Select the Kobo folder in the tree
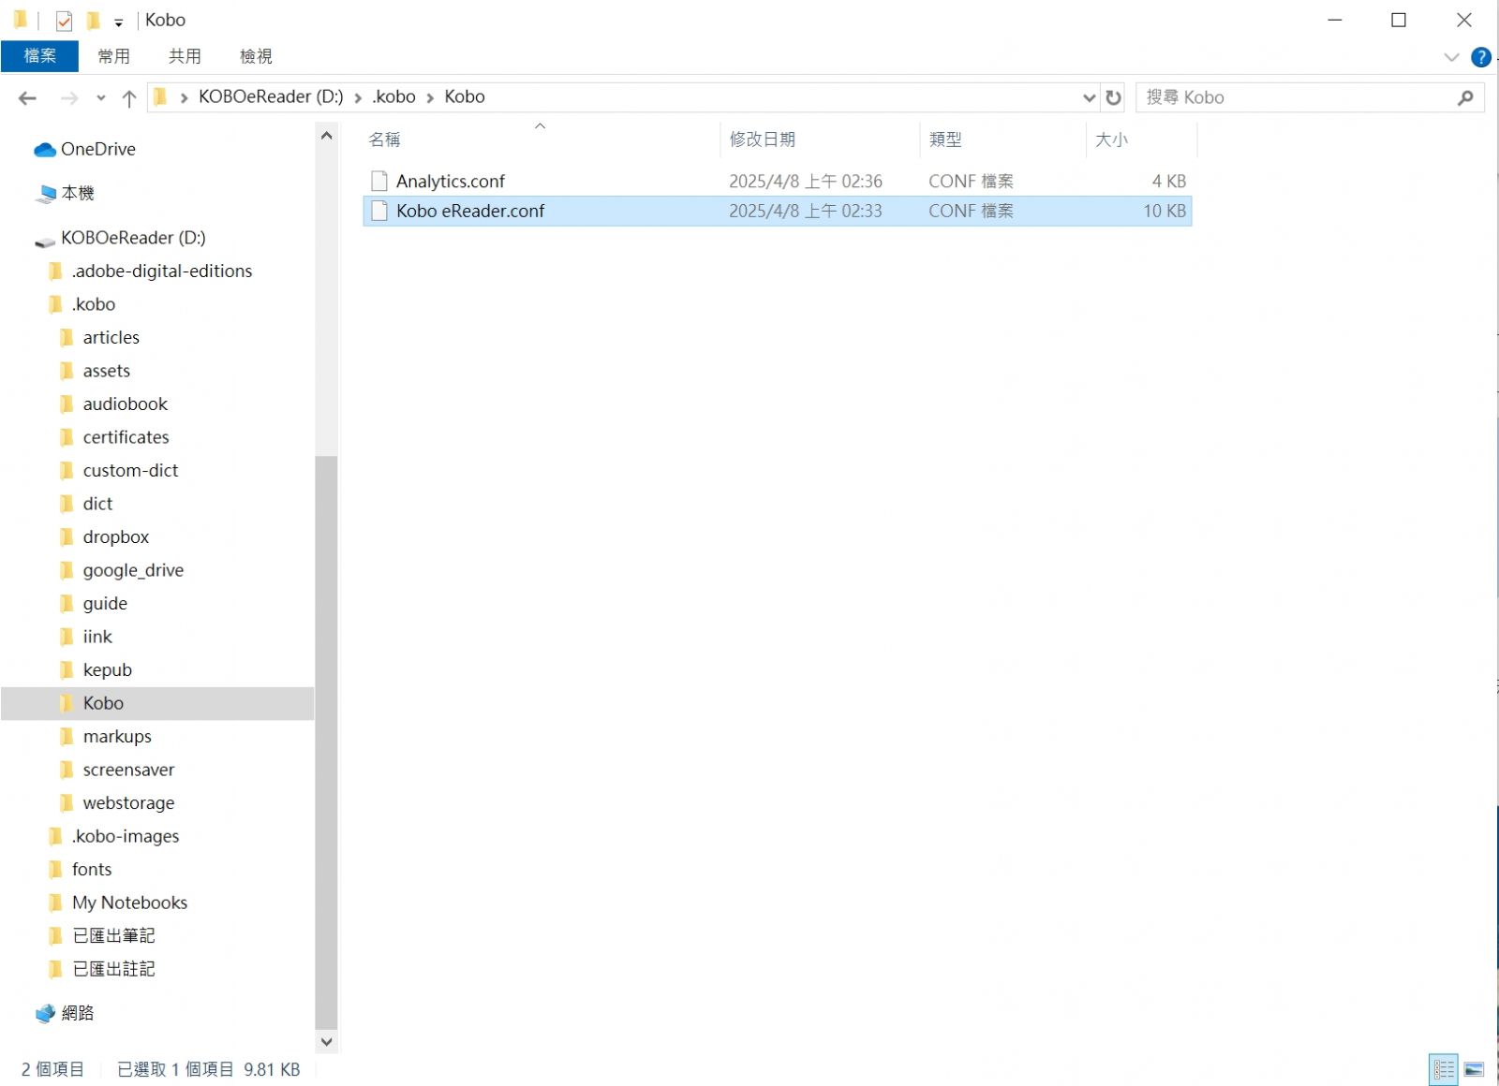The width and height of the screenshot is (1499, 1086). pyautogui.click(x=157, y=703)
